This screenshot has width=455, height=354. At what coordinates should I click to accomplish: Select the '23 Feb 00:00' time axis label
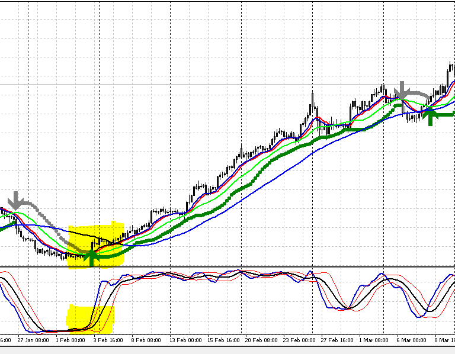click(299, 340)
